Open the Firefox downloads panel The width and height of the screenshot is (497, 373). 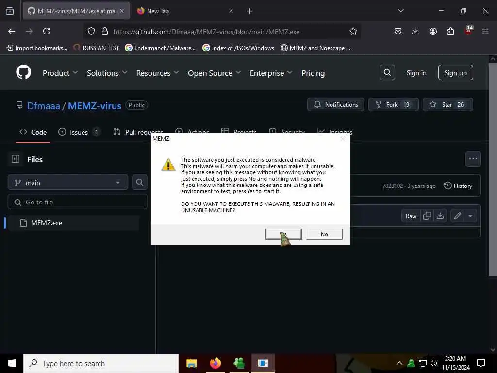click(x=415, y=31)
